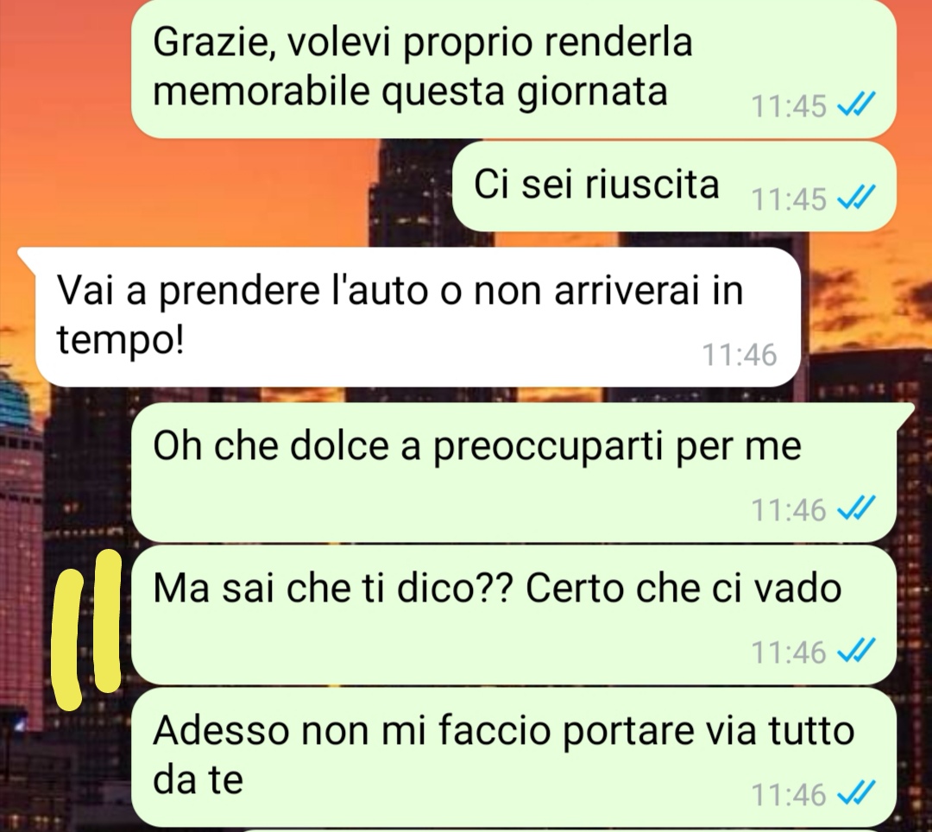Tap the 11:45 timestamp on 'Ci sei riuscita'

click(x=789, y=199)
